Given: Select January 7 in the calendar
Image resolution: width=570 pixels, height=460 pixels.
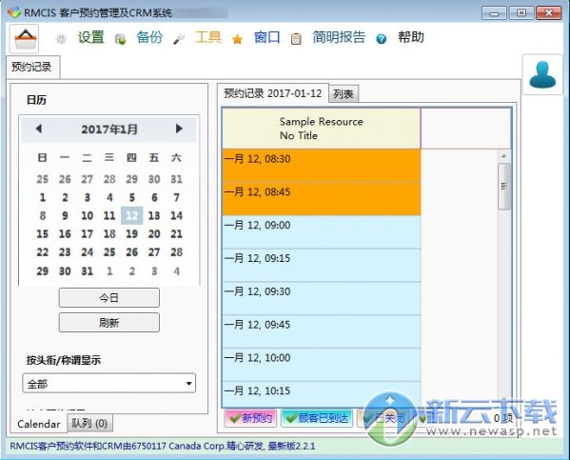Looking at the screenshot, I should pyautogui.click(x=177, y=197).
